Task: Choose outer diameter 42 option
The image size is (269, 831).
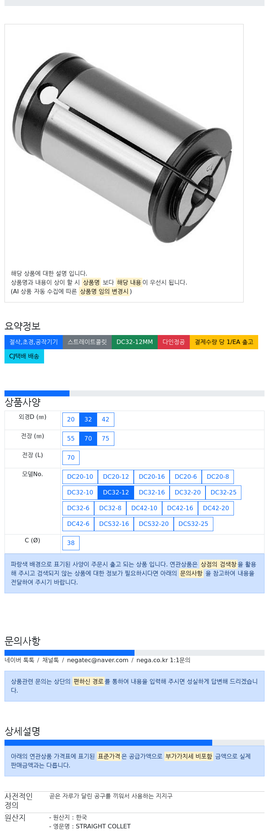Action: 106,419
